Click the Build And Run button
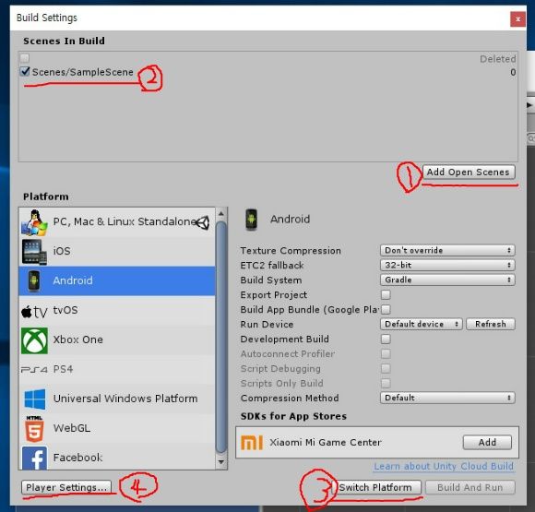This screenshot has height=512, width=535. tap(470, 487)
